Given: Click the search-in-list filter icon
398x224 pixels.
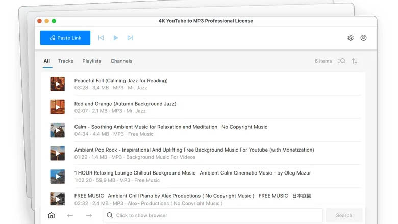Looking at the screenshot, I should [x=341, y=61].
